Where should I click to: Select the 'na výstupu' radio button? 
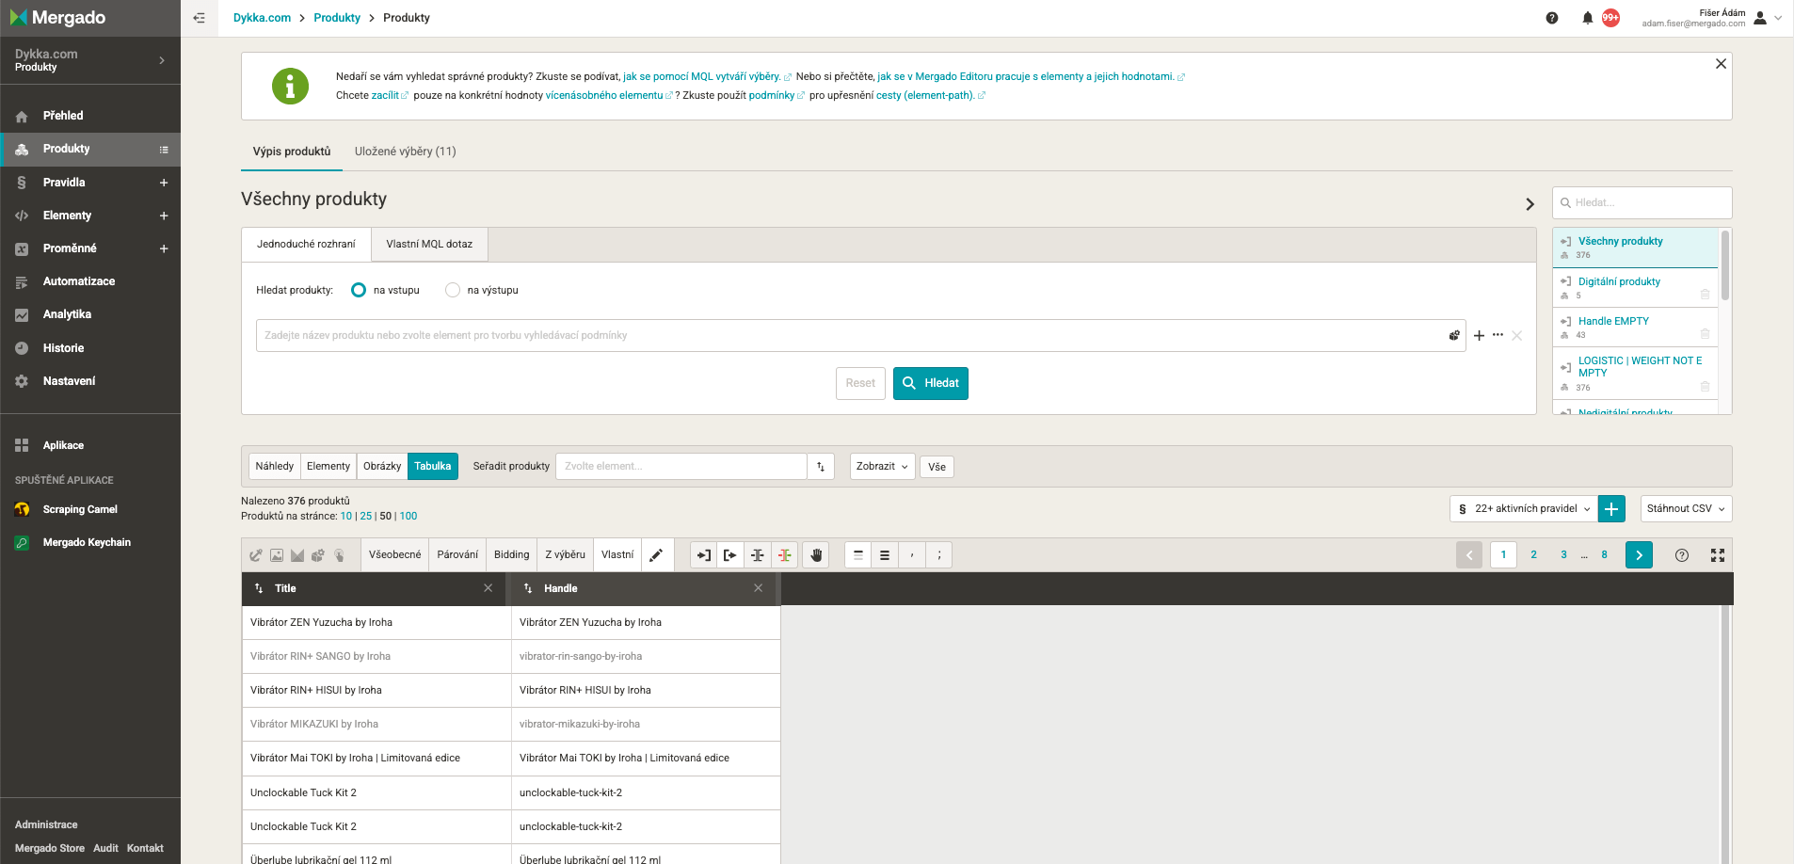453,290
